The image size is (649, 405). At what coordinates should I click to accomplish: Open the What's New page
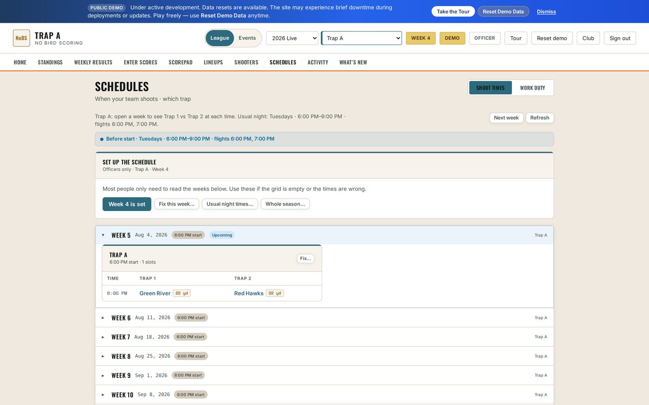[x=353, y=62]
